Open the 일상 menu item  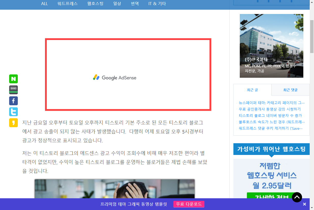click(117, 4)
